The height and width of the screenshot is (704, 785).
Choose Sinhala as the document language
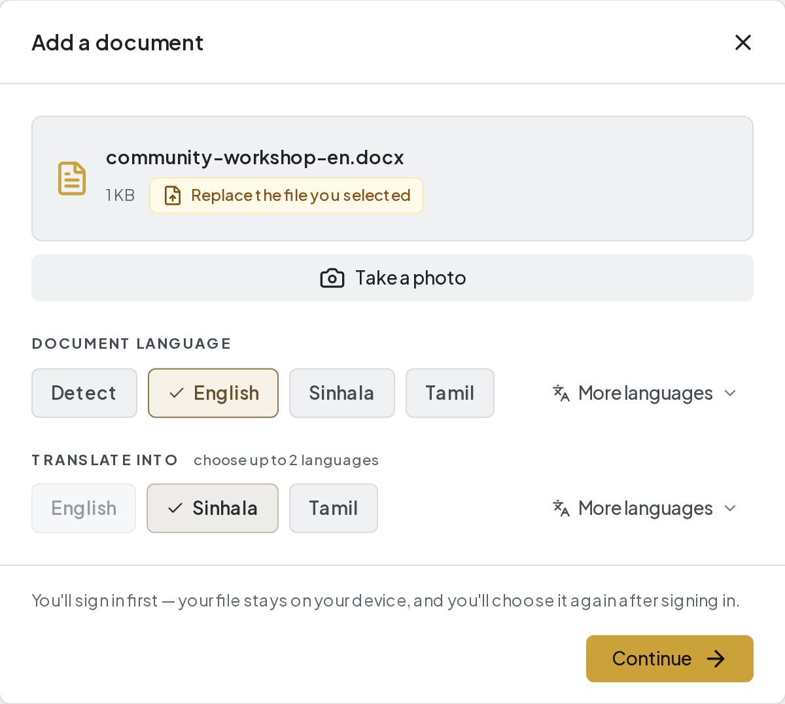coord(342,393)
